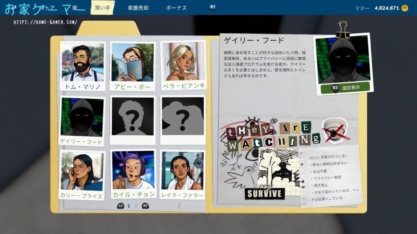Viewport: 417px width, 234px height.
Task: Switch to the ボーナス tab
Action: pos(176,8)
